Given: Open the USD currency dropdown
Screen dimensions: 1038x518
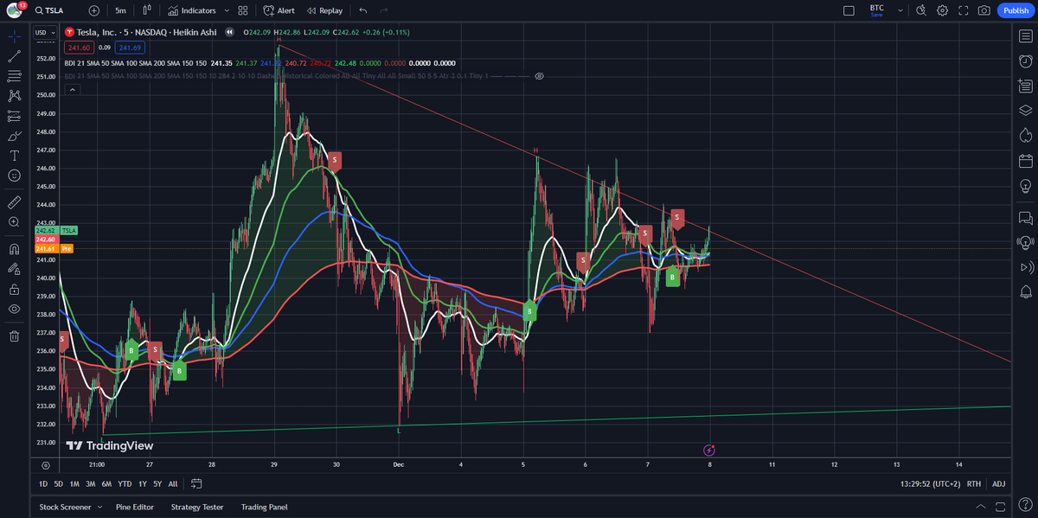Looking at the screenshot, I should tap(46, 32).
